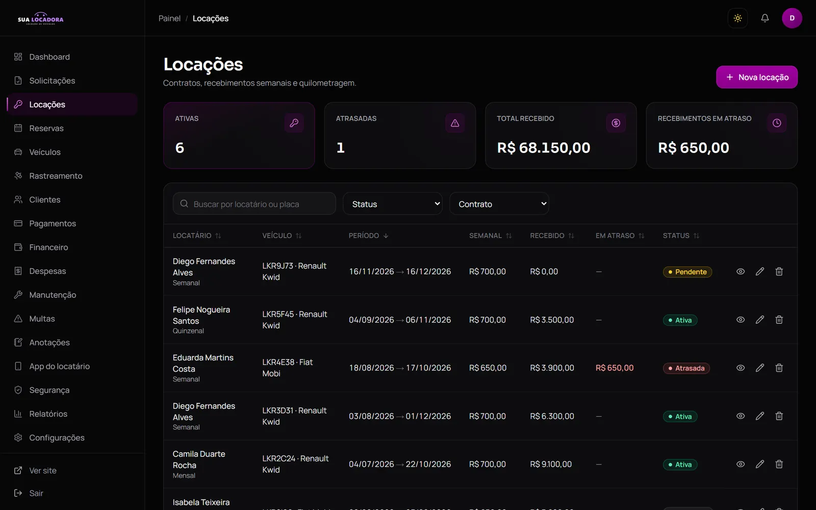Delete the Atrasada LKR4E38 rental
The image size is (816, 510).
point(779,368)
